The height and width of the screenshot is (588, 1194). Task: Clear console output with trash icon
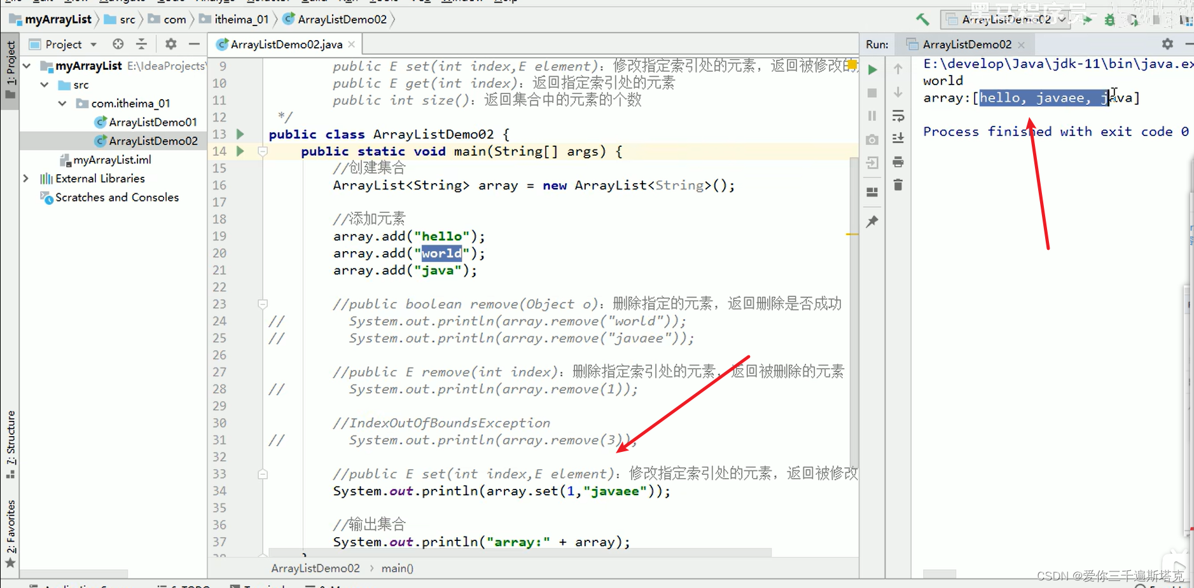coord(899,185)
